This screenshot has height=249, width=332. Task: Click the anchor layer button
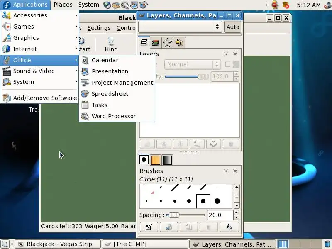pos(213,144)
